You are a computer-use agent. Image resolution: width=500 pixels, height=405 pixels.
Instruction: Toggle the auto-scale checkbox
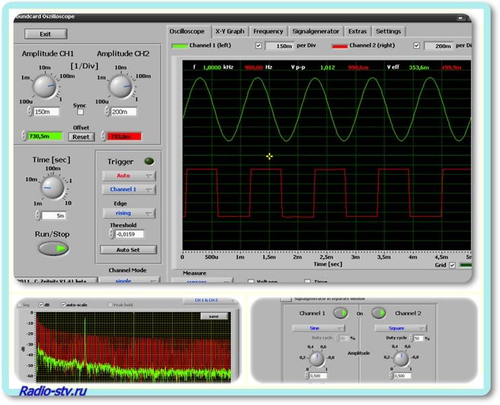pos(63,305)
